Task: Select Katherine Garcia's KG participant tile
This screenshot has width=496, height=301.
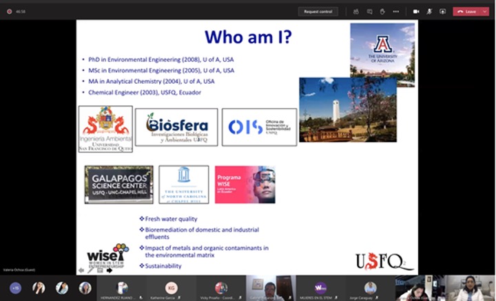Action: (172, 288)
